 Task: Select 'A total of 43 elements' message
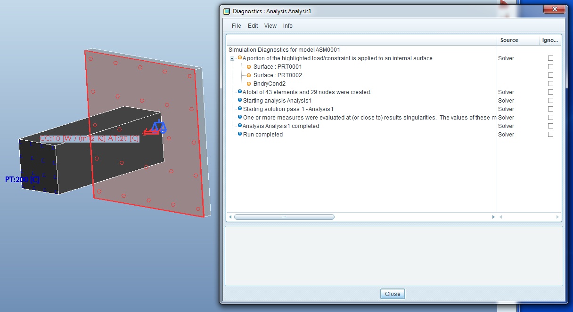[x=307, y=92]
